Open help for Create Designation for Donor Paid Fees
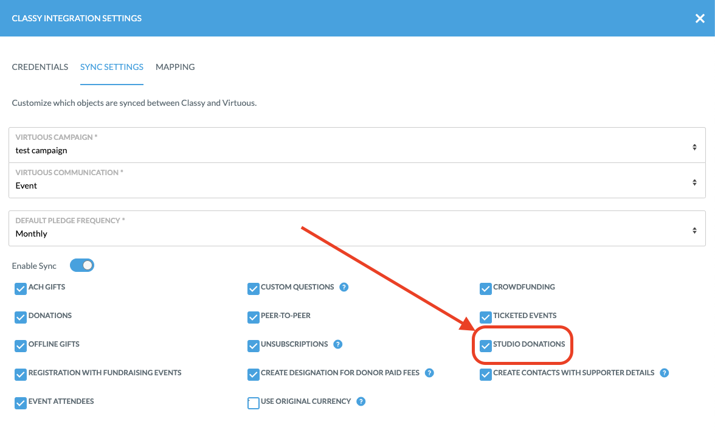 [429, 373]
